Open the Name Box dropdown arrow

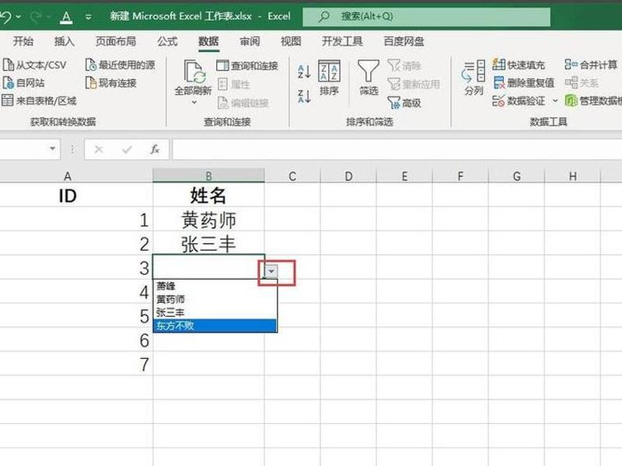(52, 148)
